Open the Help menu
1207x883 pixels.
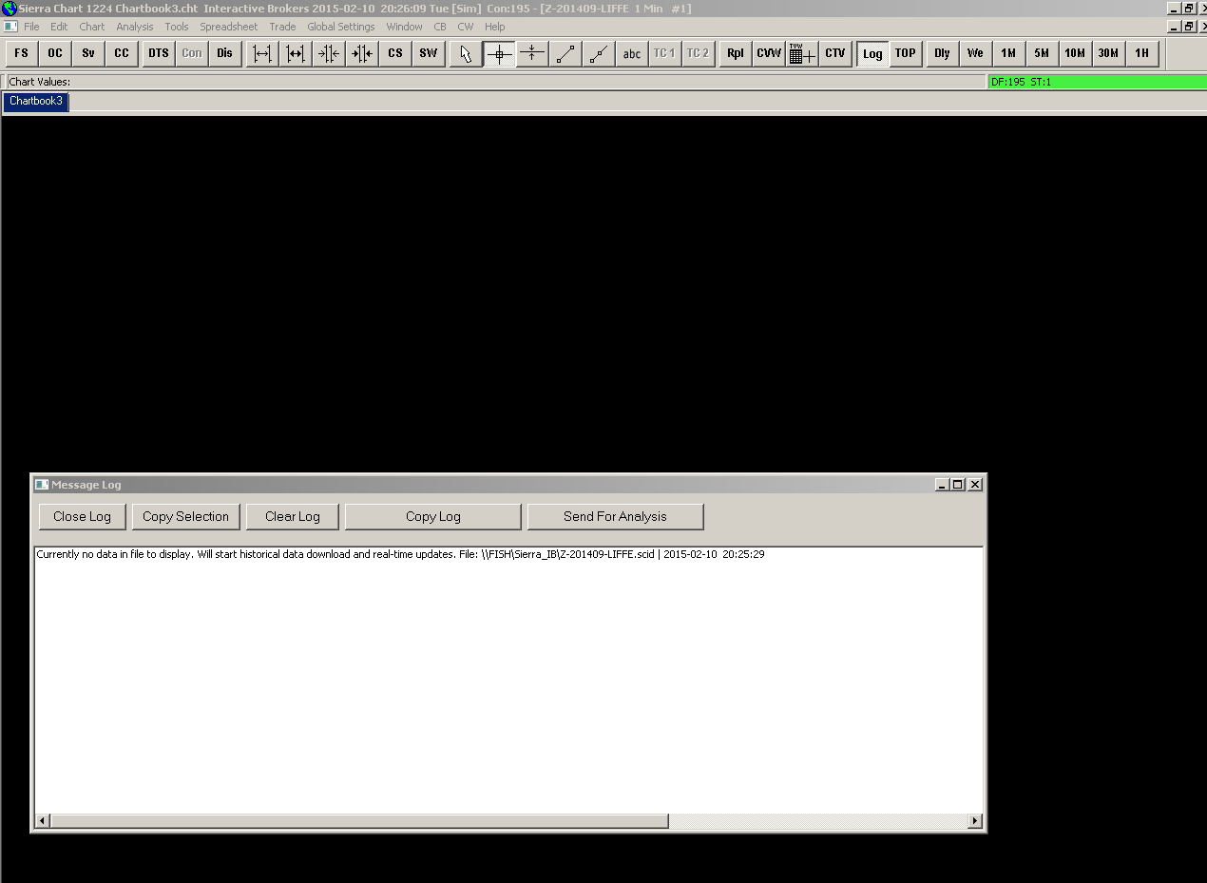click(x=495, y=27)
